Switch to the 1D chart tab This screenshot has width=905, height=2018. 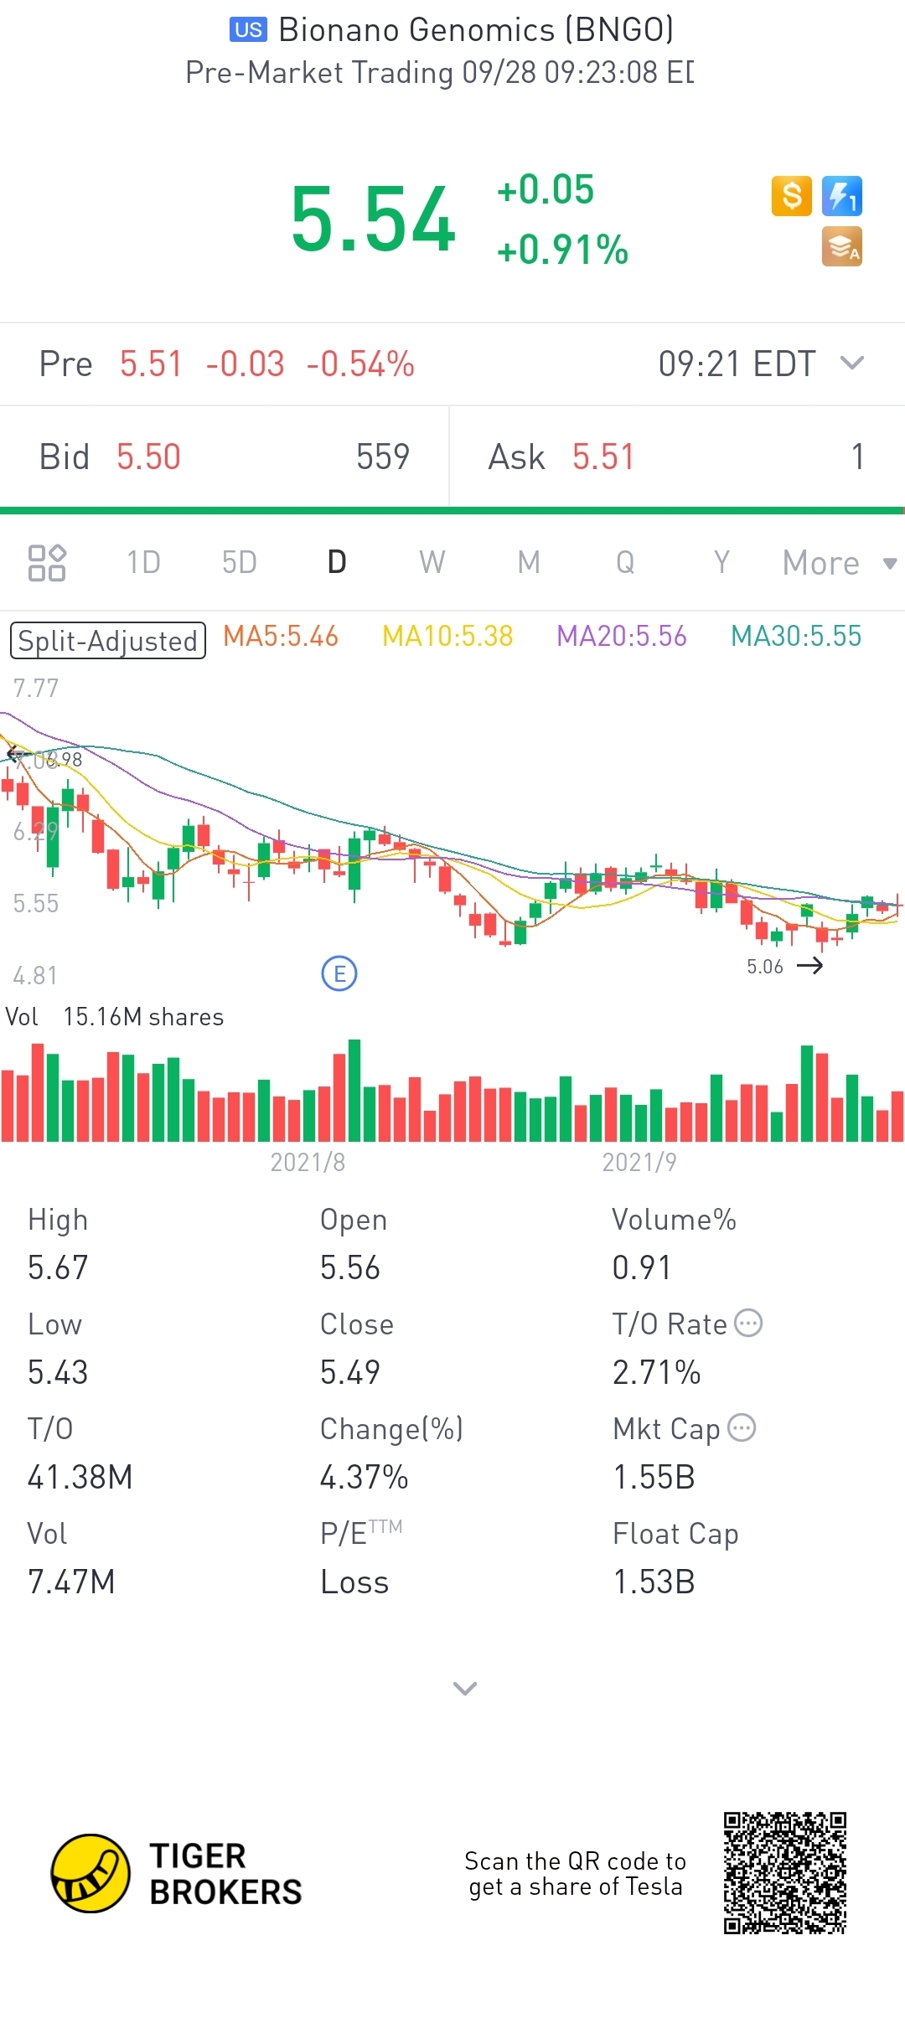coord(143,562)
